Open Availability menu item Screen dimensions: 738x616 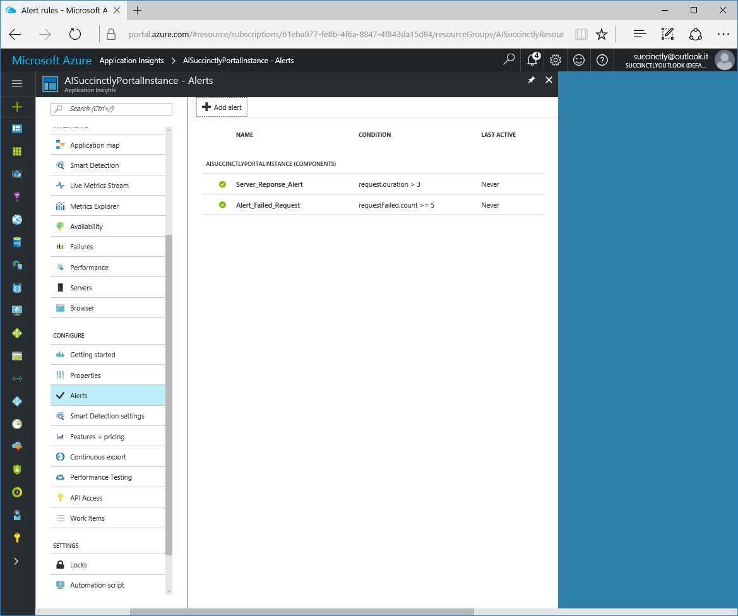(108, 227)
